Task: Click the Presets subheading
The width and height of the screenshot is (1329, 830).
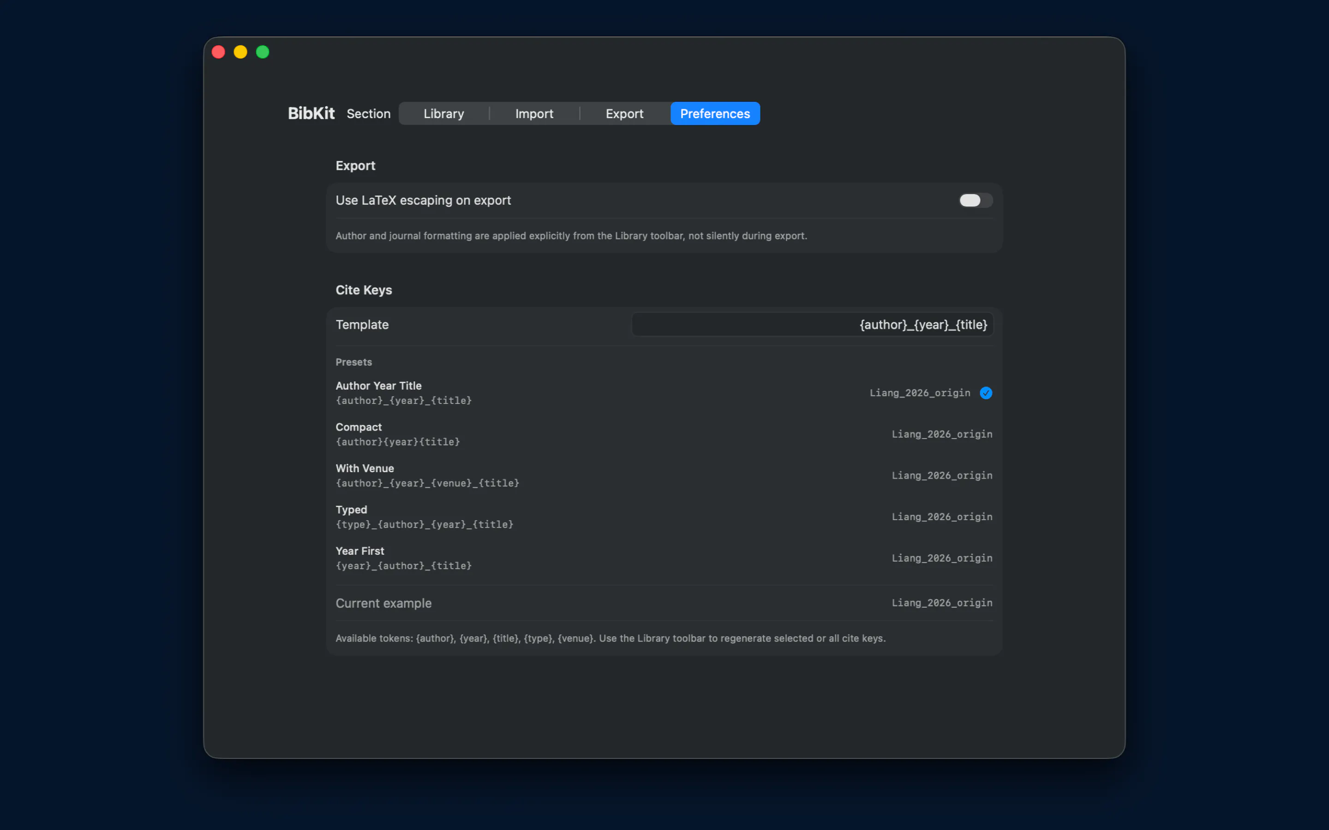Action: [x=353, y=362]
